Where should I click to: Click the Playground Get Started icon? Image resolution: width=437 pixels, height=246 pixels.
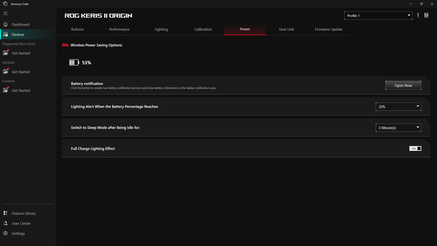tap(6, 53)
